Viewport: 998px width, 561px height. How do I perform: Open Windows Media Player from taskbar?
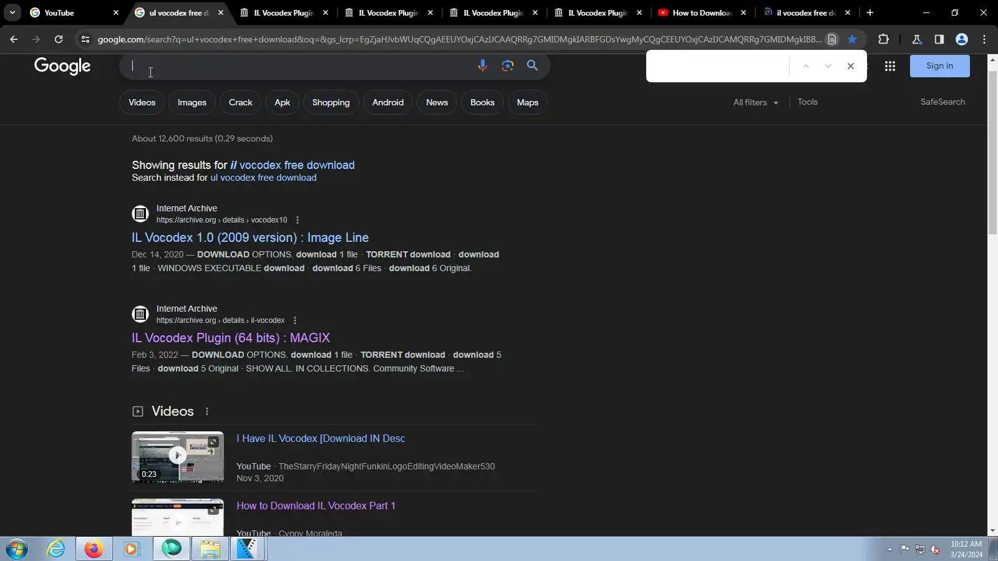(131, 549)
